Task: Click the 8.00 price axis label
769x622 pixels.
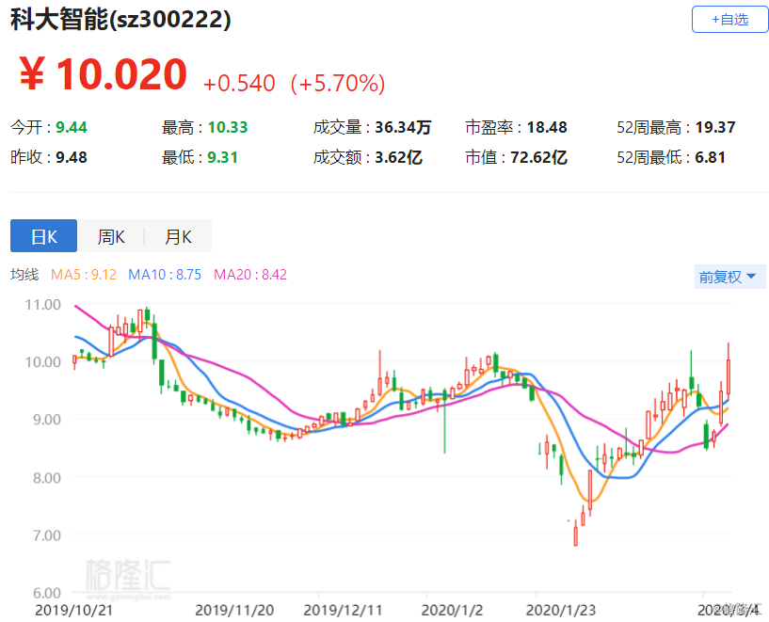Action: (47, 477)
